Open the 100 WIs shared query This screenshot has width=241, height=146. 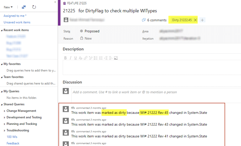pos(12,137)
